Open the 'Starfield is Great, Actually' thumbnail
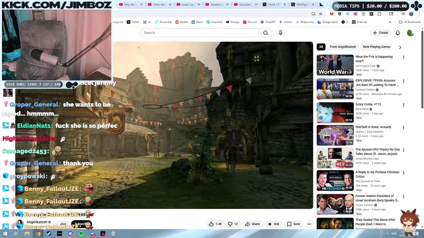This screenshot has width=424, height=238. pos(335,135)
